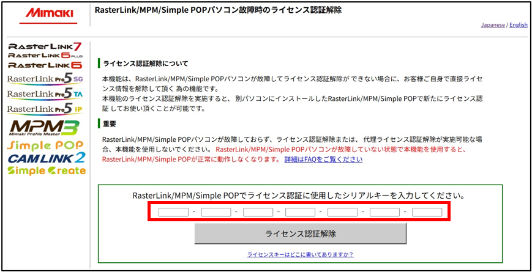This screenshot has height=272, width=532.
Task: Click the Mimaki logo
Action: tap(48, 13)
